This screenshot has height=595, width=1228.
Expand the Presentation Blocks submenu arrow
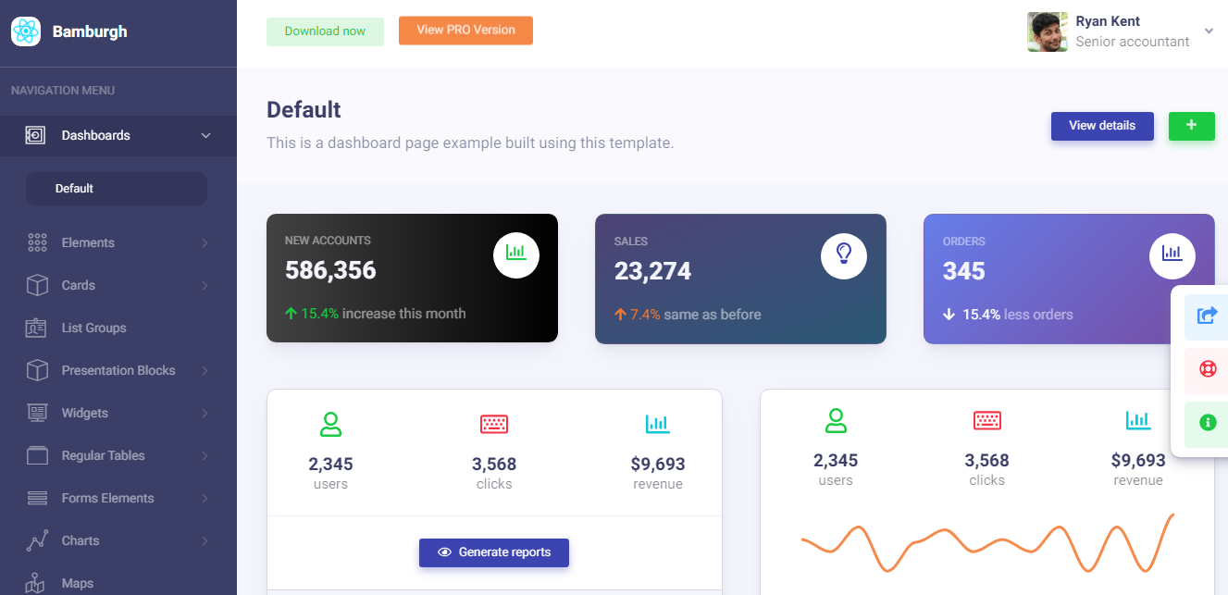point(205,371)
